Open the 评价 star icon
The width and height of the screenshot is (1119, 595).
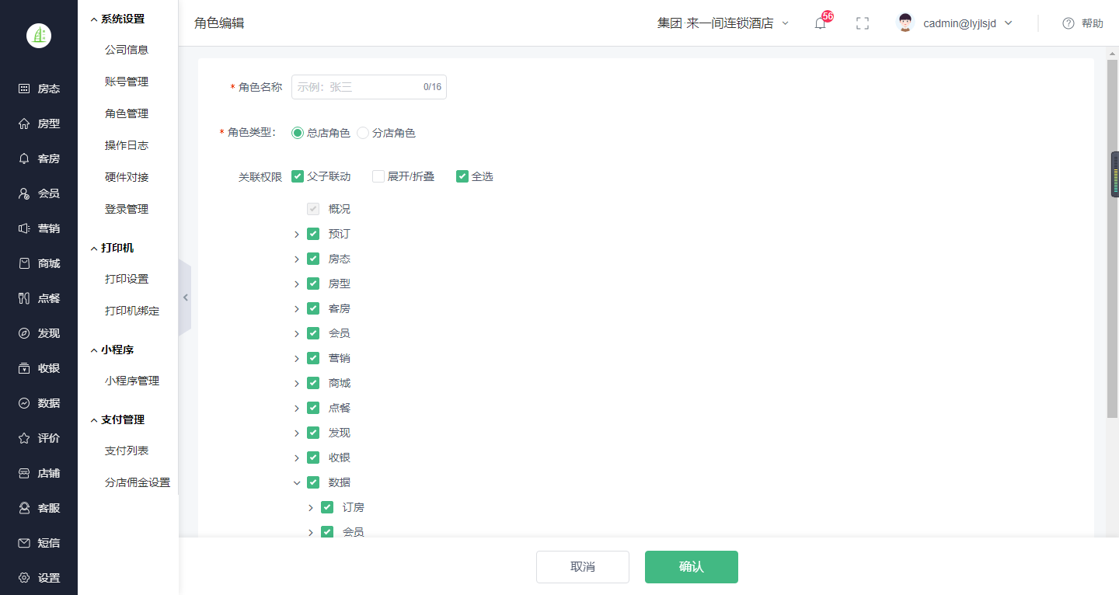coord(24,438)
